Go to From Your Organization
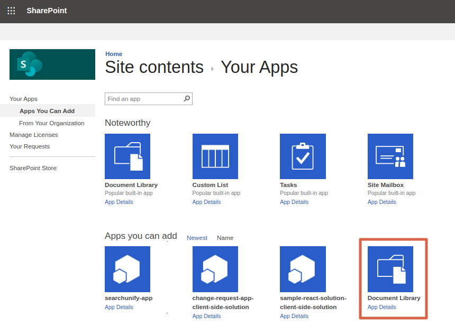Image resolution: width=455 pixels, height=326 pixels. click(52, 123)
